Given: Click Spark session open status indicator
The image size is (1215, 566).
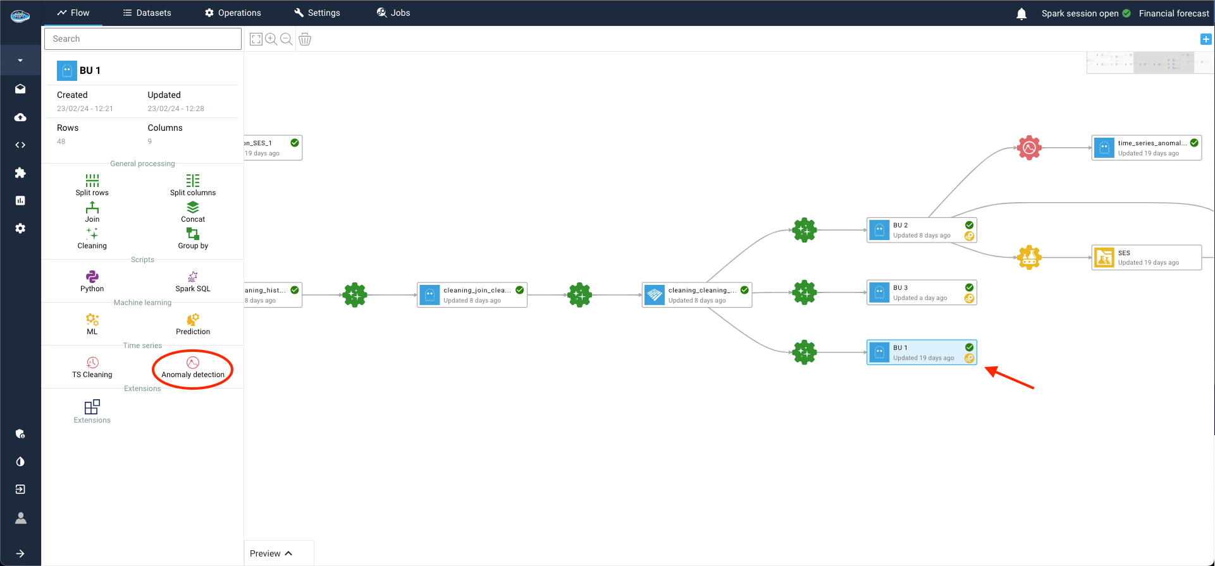Looking at the screenshot, I should click(x=1085, y=13).
